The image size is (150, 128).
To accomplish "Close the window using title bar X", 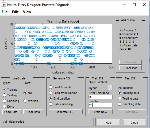I will (144, 5).
